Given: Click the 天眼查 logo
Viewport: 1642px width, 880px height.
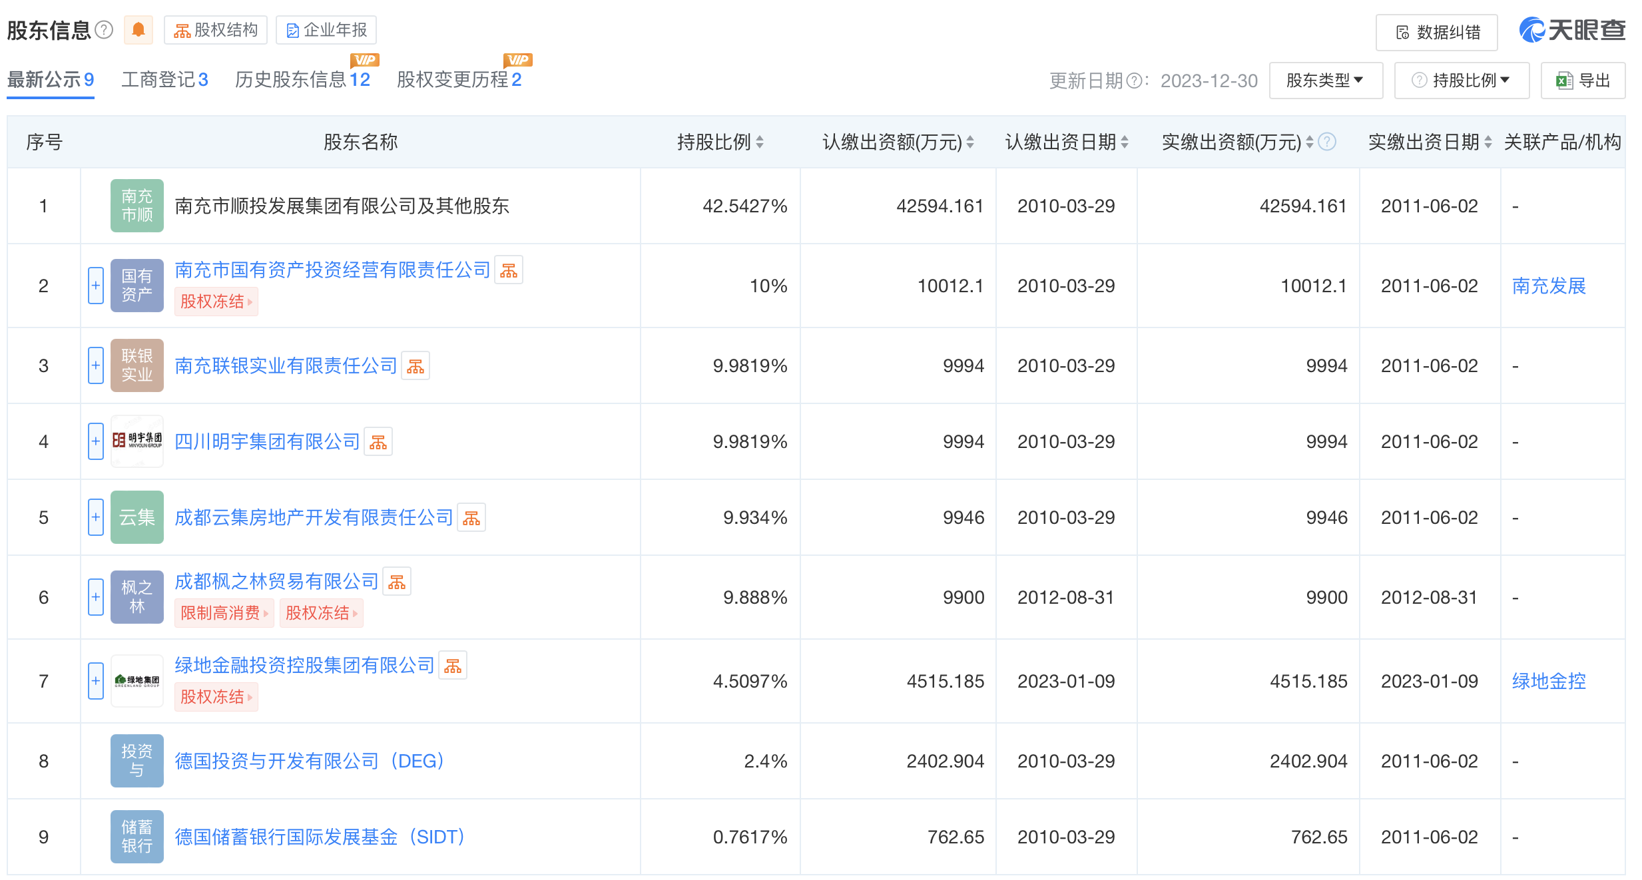Looking at the screenshot, I should tap(1573, 30).
